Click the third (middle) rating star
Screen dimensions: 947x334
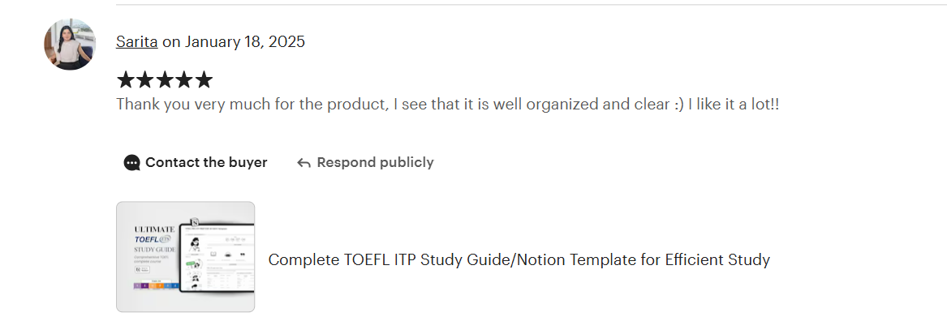pyautogui.click(x=165, y=79)
